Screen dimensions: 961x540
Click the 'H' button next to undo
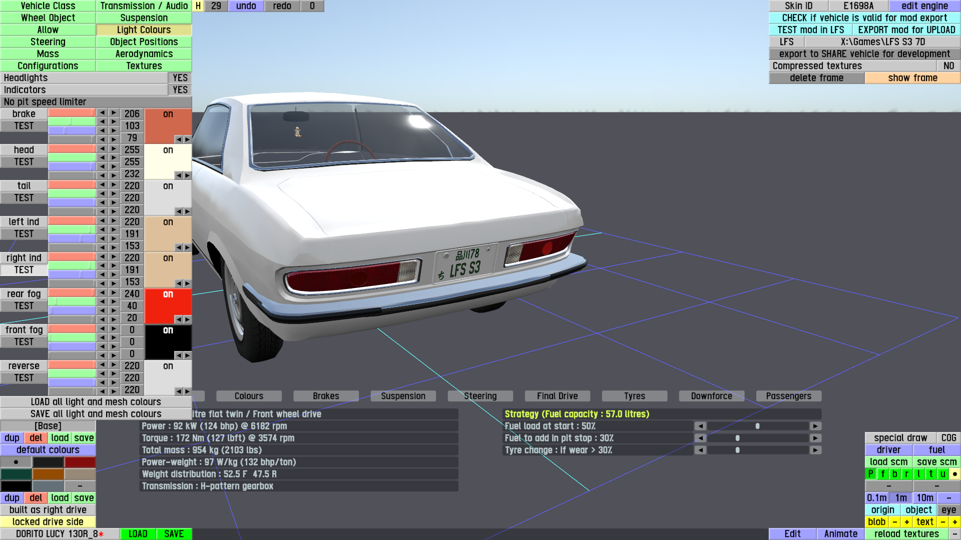point(198,6)
